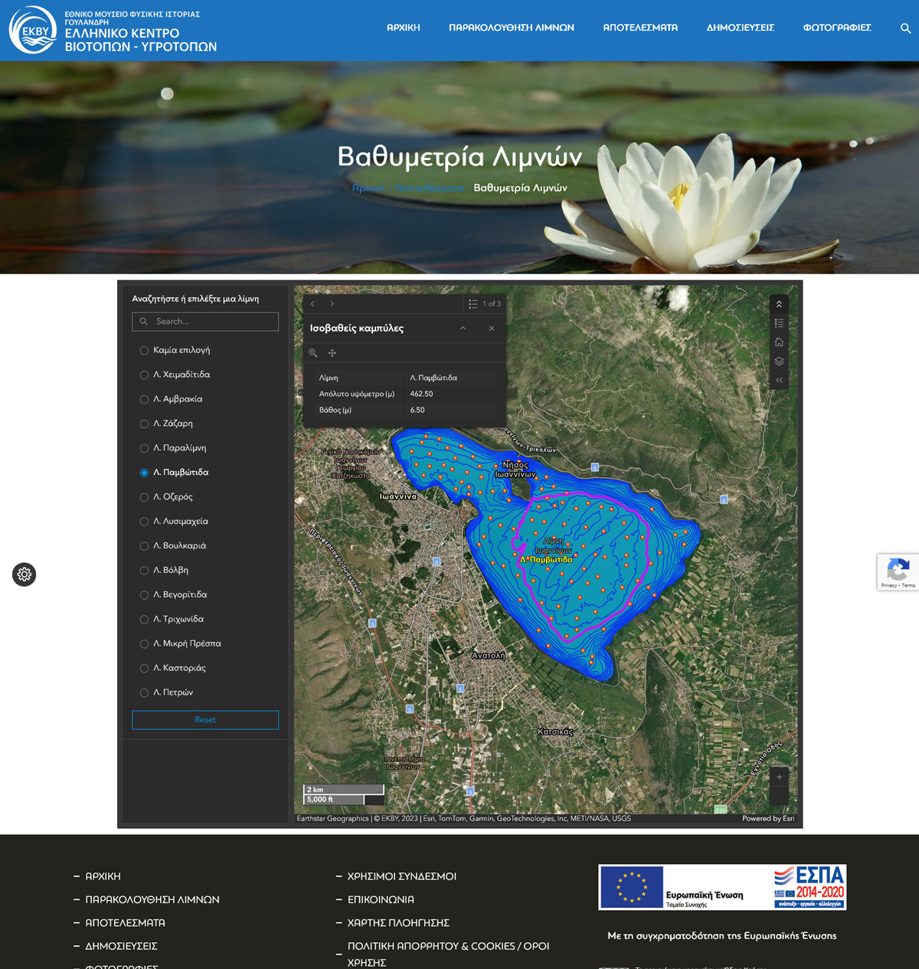The width and height of the screenshot is (919, 969).
Task: Open the map layers icon
Action: 779,362
